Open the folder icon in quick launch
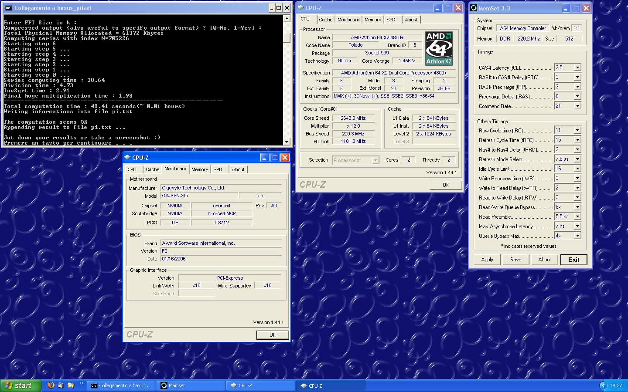 (x=71, y=385)
